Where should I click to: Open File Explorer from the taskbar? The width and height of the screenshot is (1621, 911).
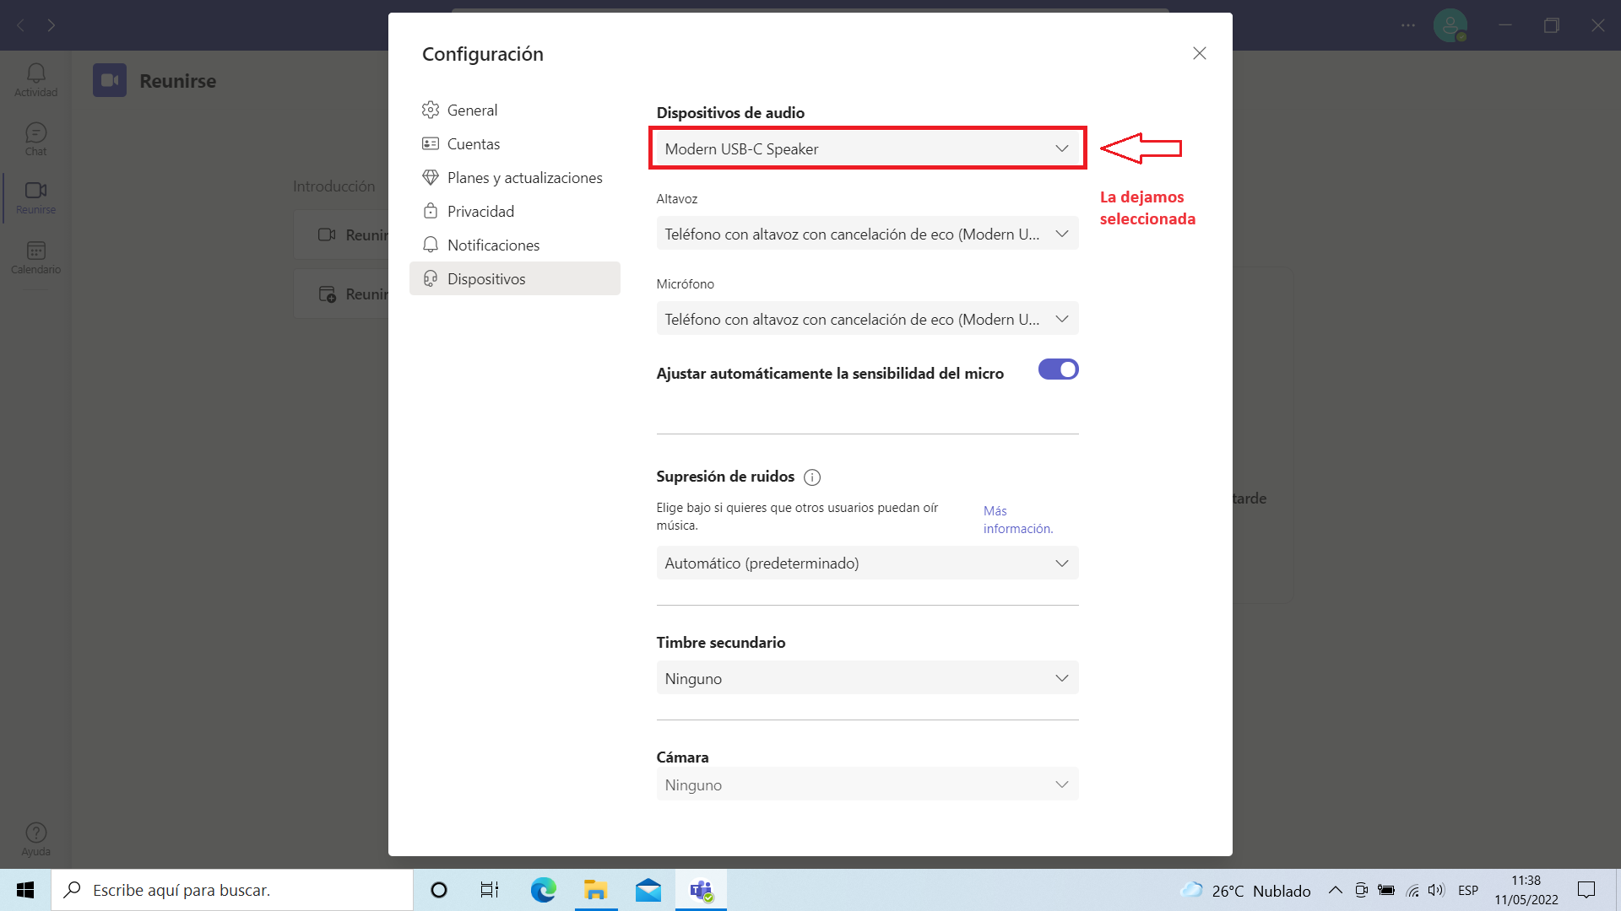point(595,890)
